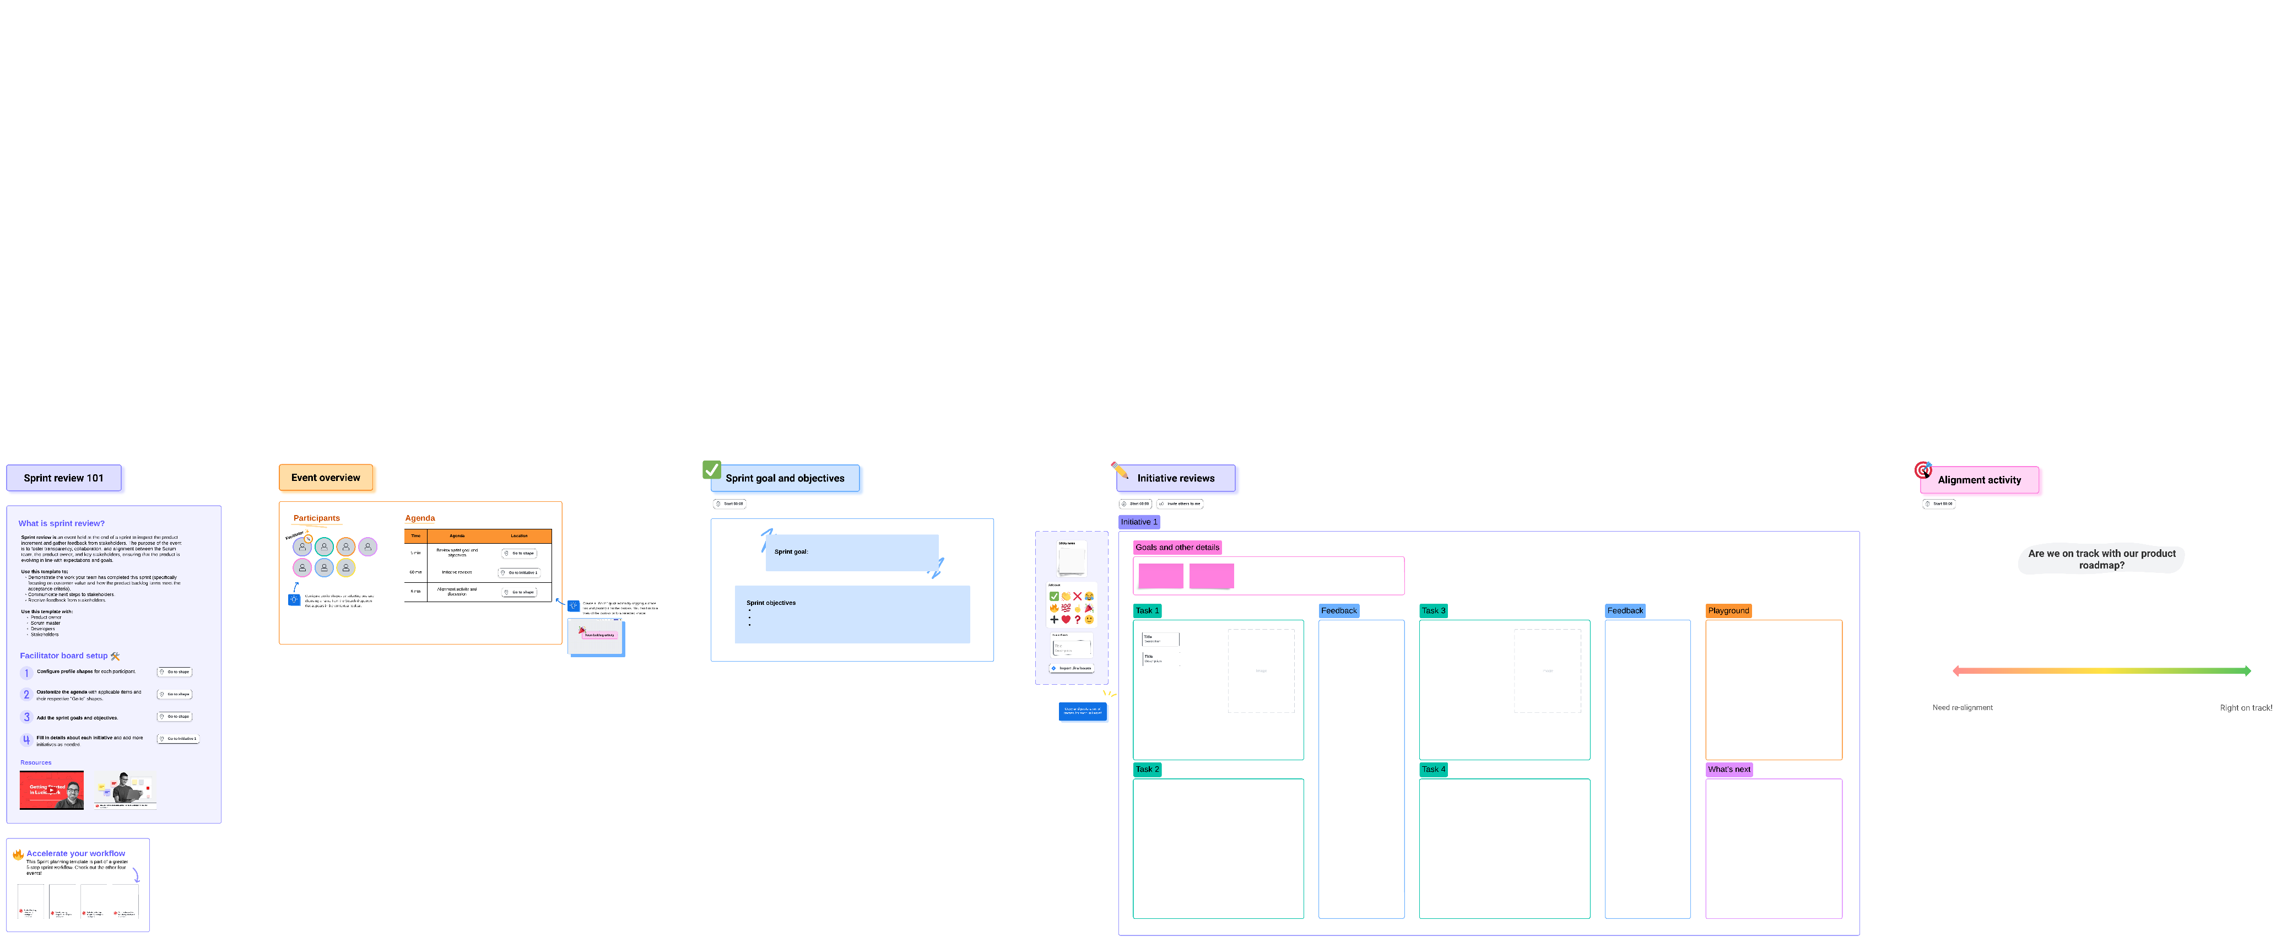Click the pencil icon beside Initiative reviews
Viewport: 2292px width, 942px height.
click(x=1120, y=470)
